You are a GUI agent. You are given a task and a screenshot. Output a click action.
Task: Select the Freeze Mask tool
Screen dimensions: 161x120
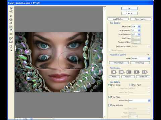coord(11,38)
